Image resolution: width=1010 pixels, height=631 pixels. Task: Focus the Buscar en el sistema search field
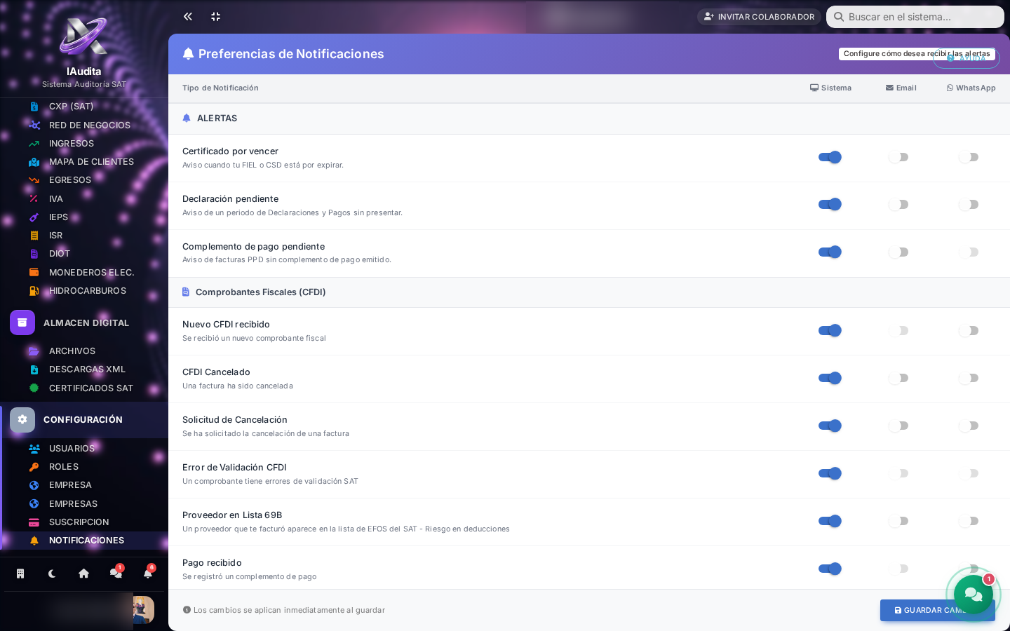click(915, 17)
